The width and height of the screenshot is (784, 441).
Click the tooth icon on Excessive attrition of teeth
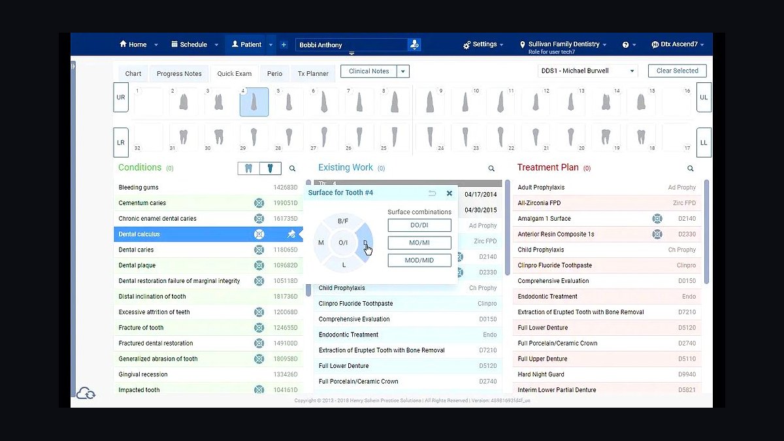pos(259,312)
